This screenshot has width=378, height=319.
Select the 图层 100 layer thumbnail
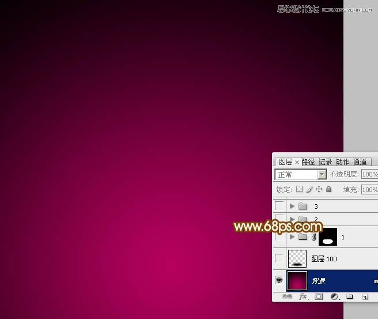point(297,258)
